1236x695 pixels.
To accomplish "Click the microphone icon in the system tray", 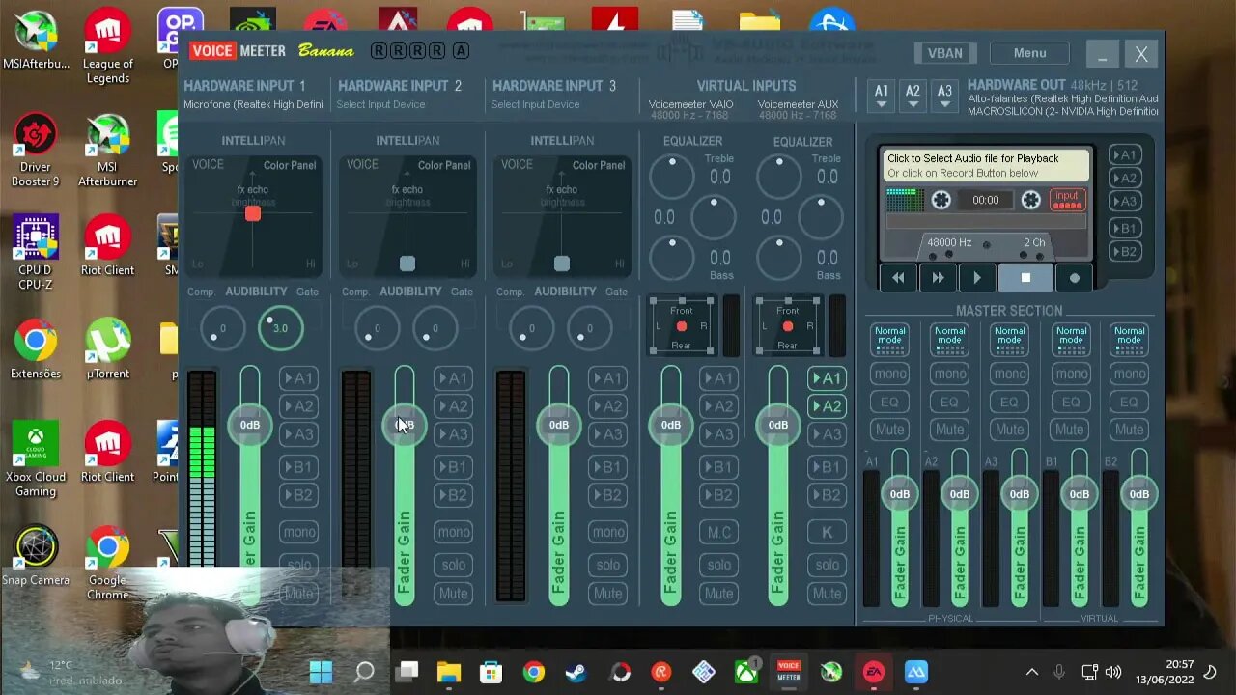I will click(1059, 672).
